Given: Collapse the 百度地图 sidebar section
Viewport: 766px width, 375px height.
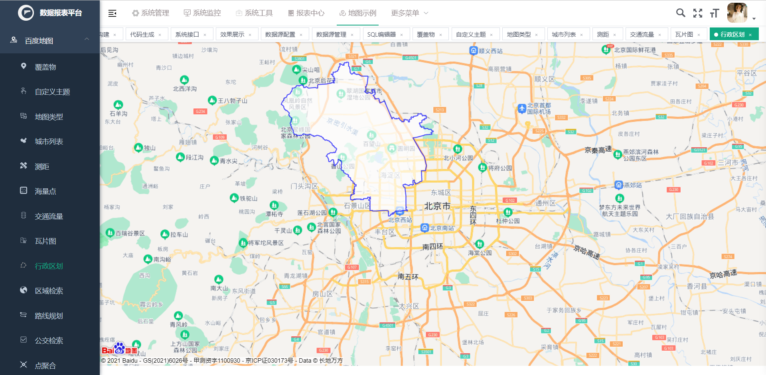Looking at the screenshot, I should point(87,39).
